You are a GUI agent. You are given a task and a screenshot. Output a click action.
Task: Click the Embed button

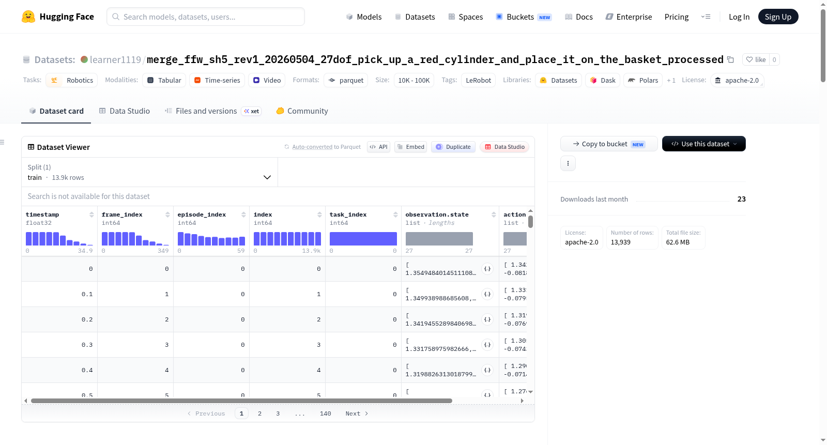[410, 147]
